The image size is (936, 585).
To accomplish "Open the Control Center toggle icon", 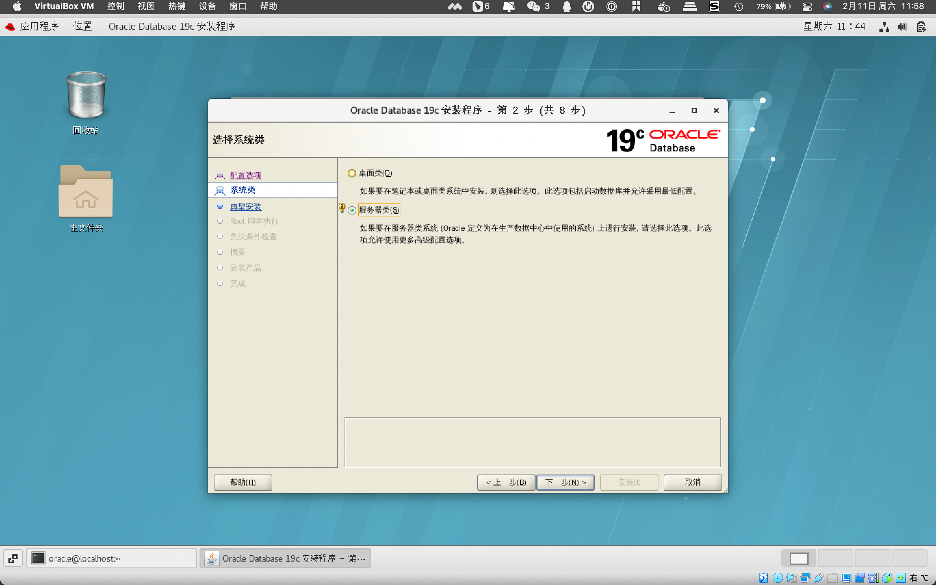I will tap(807, 6).
